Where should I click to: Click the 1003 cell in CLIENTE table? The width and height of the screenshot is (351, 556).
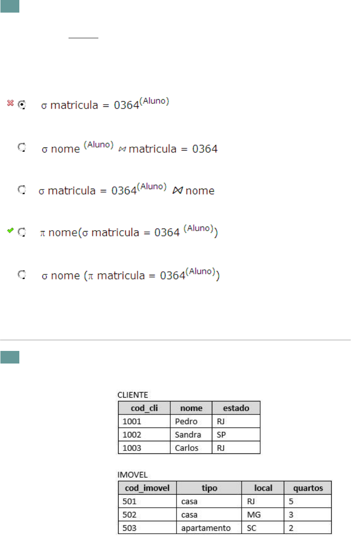pos(132,448)
